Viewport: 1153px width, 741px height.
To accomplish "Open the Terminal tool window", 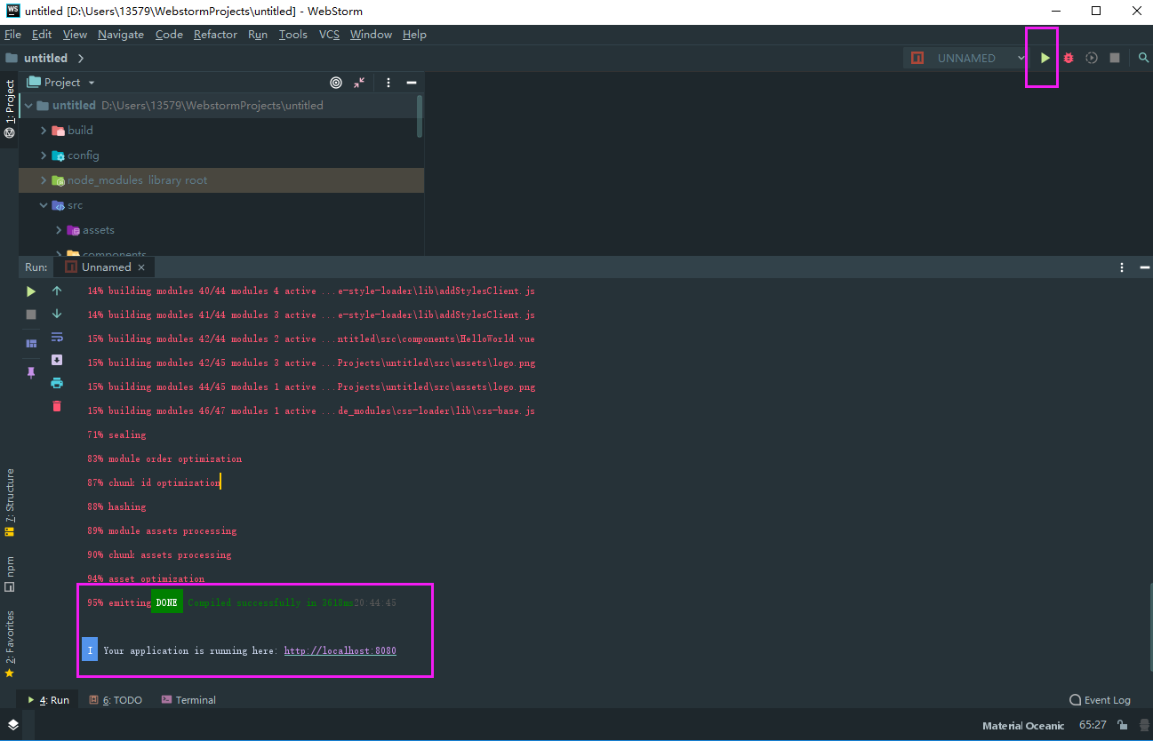I will 188,700.
